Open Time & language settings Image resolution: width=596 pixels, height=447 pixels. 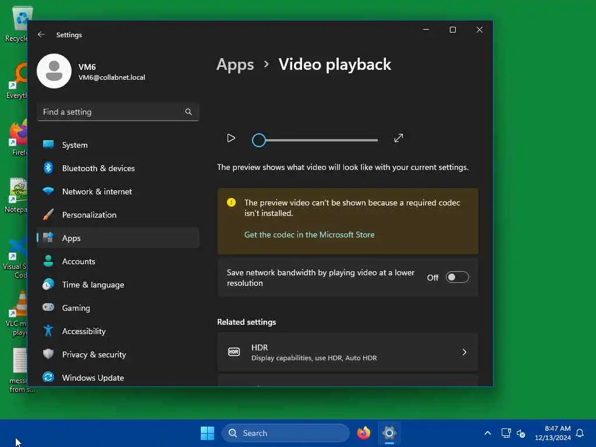(x=118, y=285)
